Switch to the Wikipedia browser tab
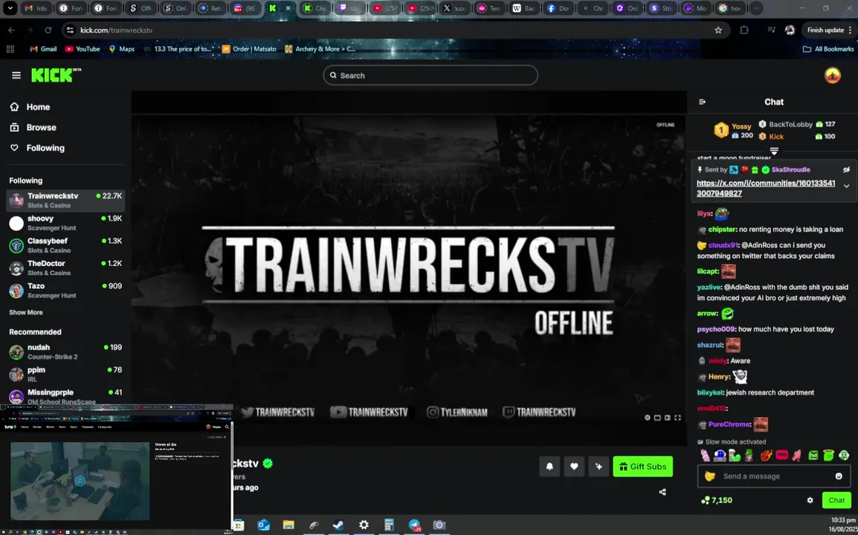858x535 pixels. point(523,8)
